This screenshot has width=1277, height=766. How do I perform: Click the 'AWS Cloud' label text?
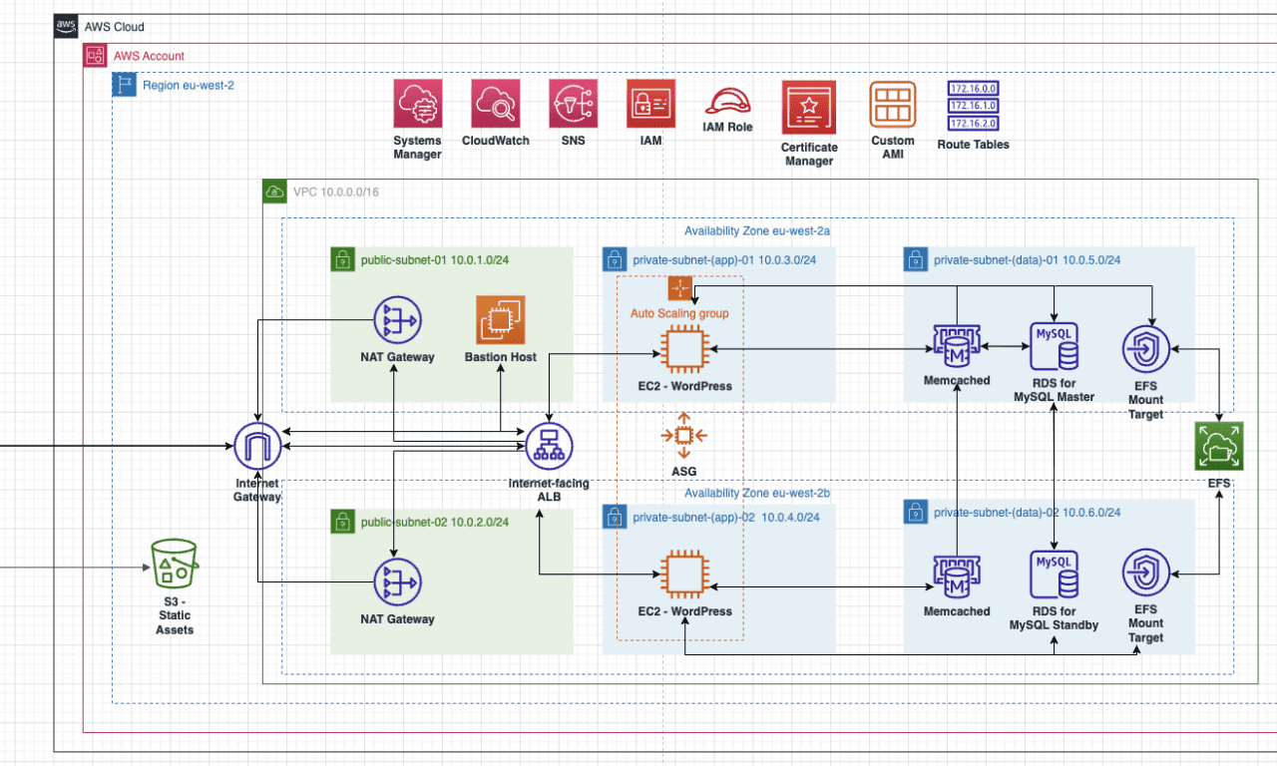click(x=115, y=27)
